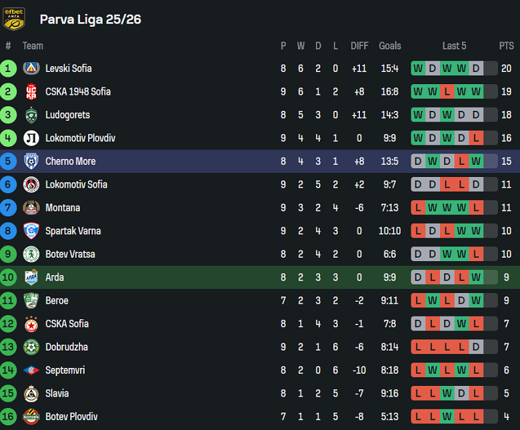Viewport: 520px width, 430px height.
Task: Click the position 1 rank badge
Action: (x=8, y=68)
